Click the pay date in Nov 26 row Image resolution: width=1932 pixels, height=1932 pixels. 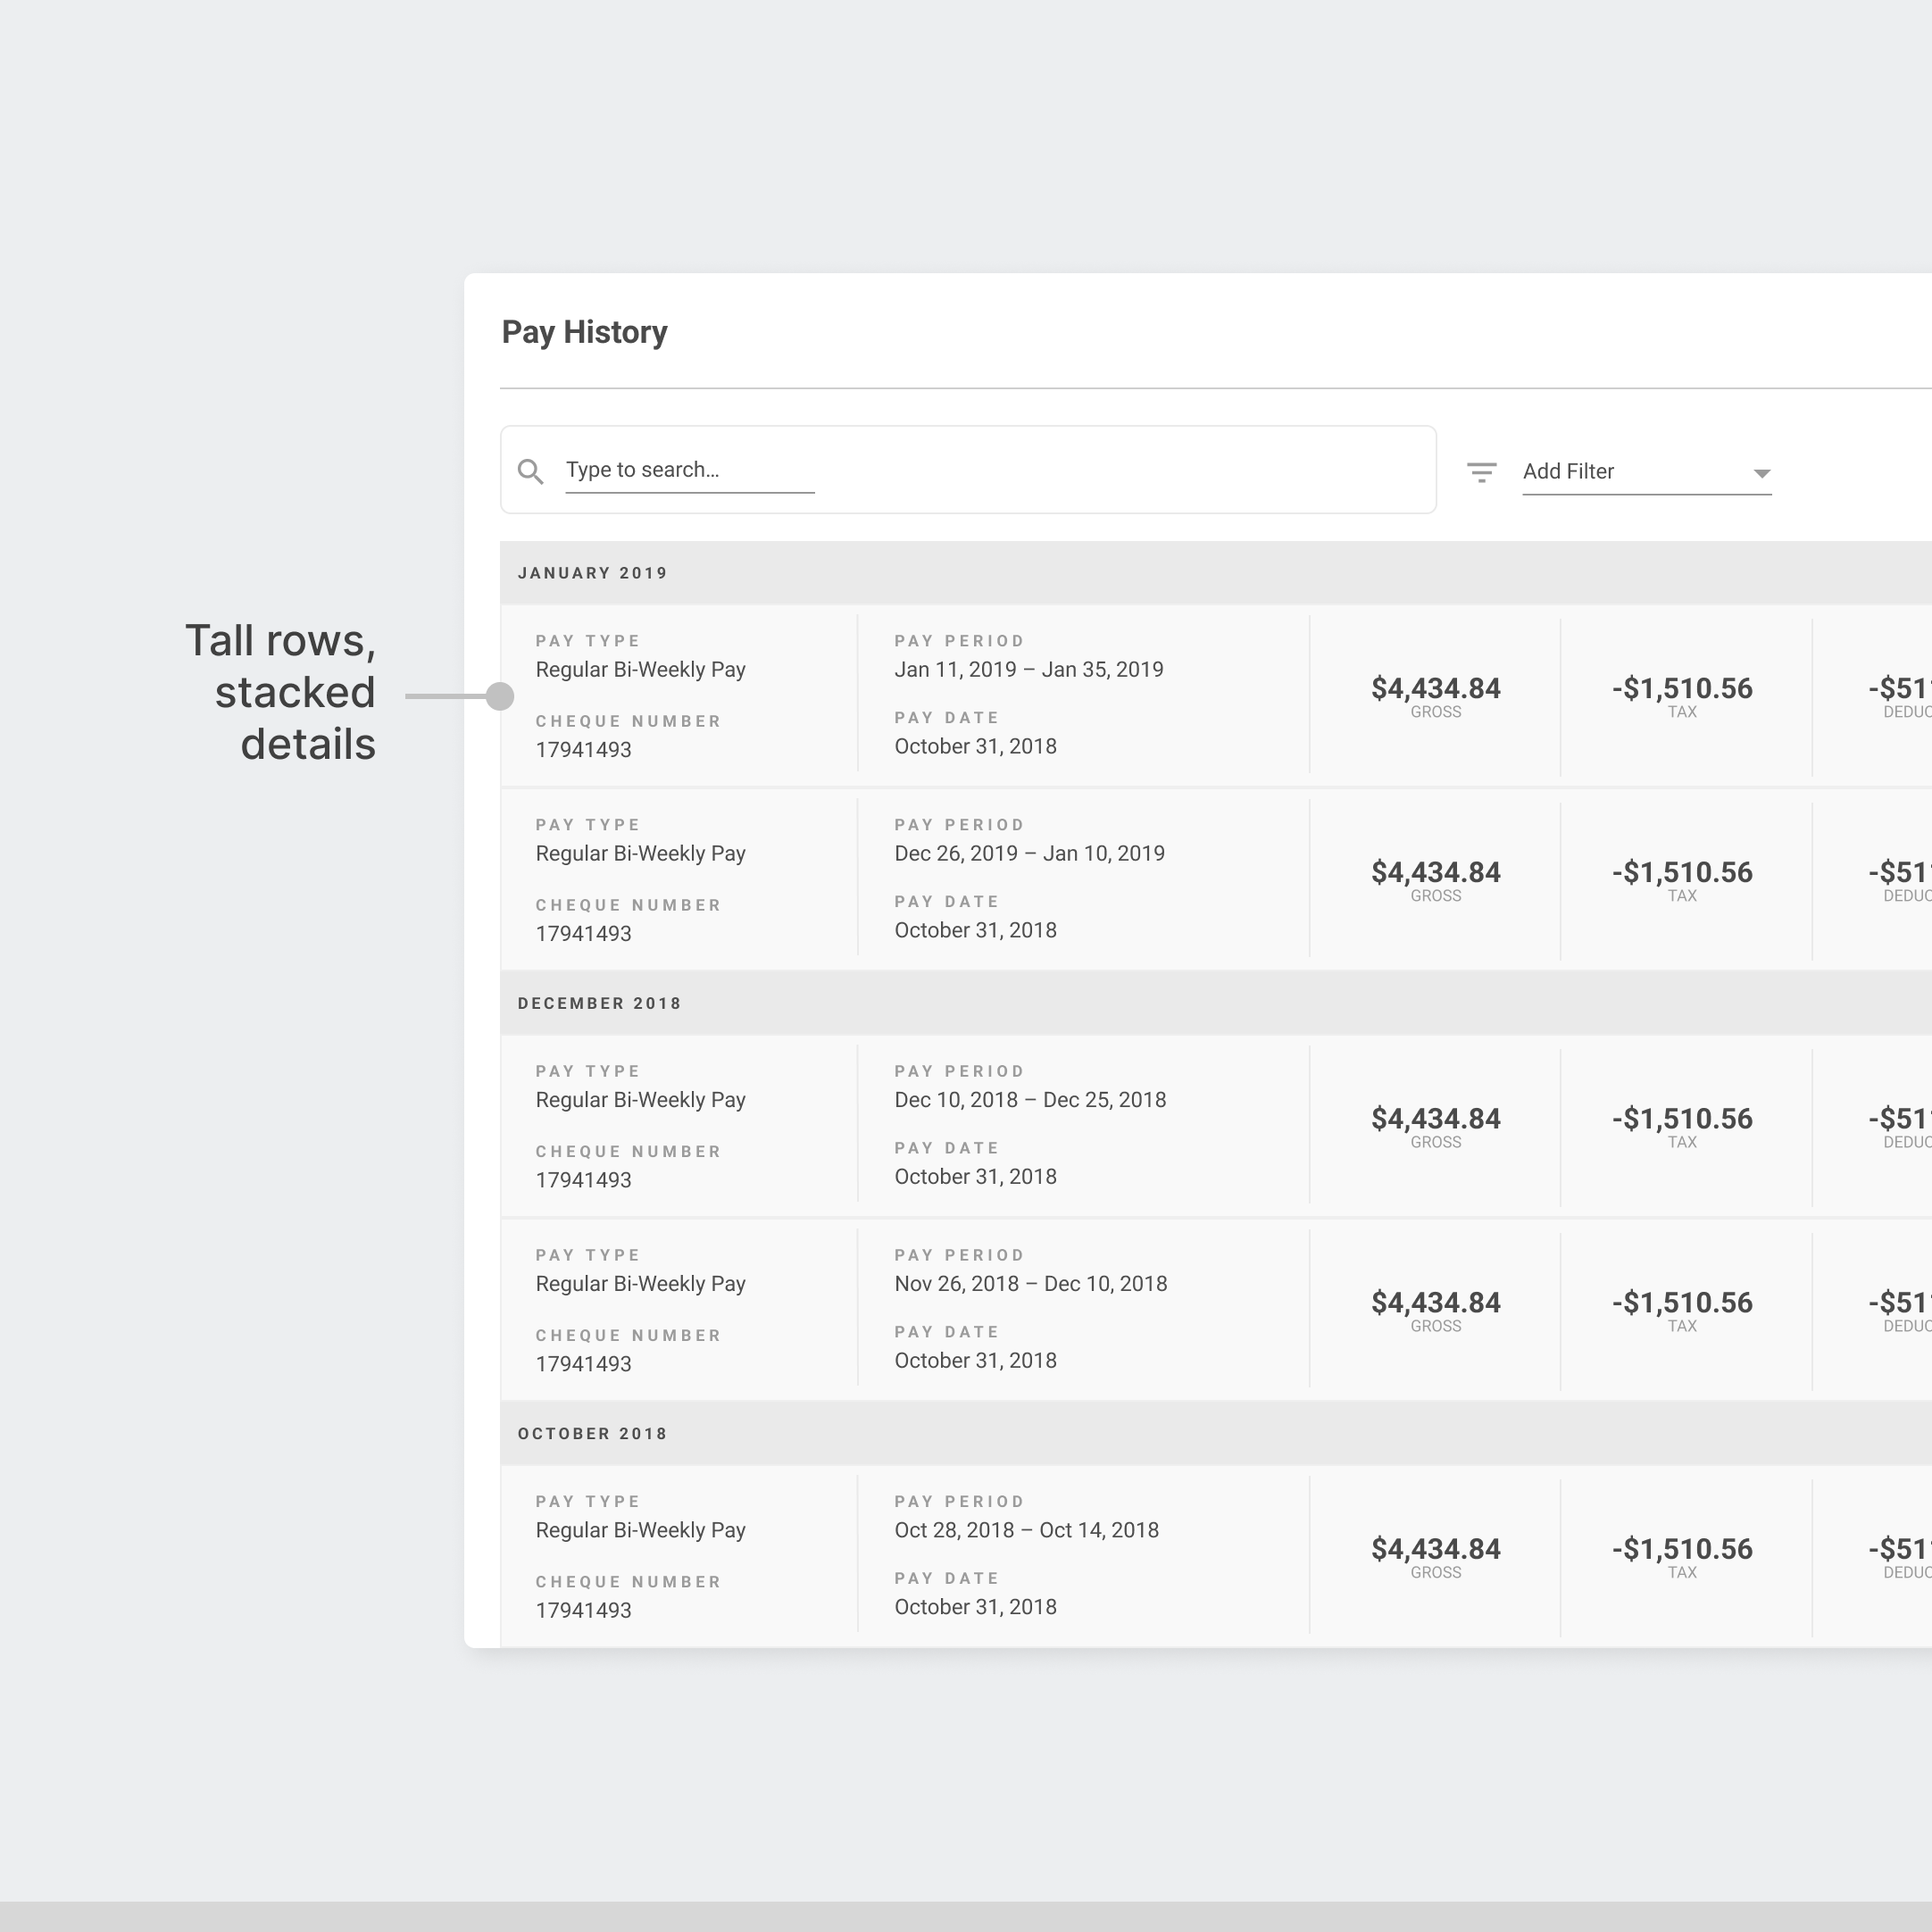975,1361
